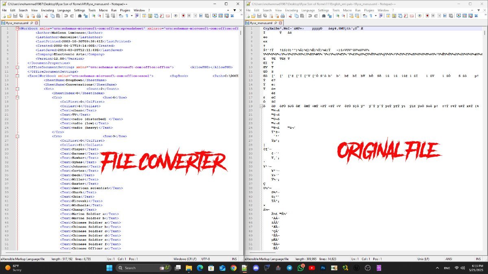Click the Play recorded macro icon in the left window
The height and width of the screenshot is (274, 488).
pos(195,16)
